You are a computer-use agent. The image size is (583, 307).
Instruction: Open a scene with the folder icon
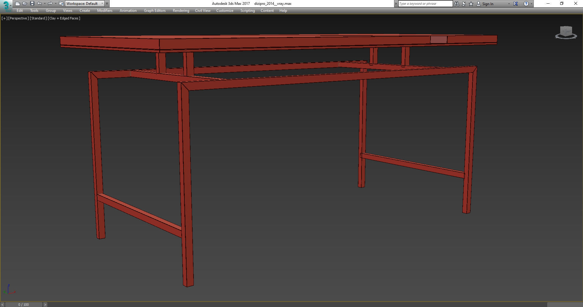pyautogui.click(x=25, y=4)
